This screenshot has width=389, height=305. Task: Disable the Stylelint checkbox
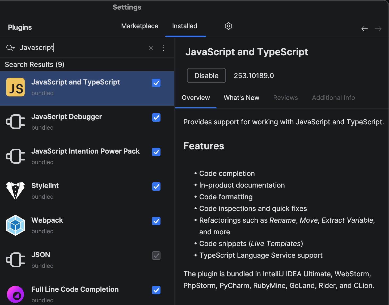156,187
